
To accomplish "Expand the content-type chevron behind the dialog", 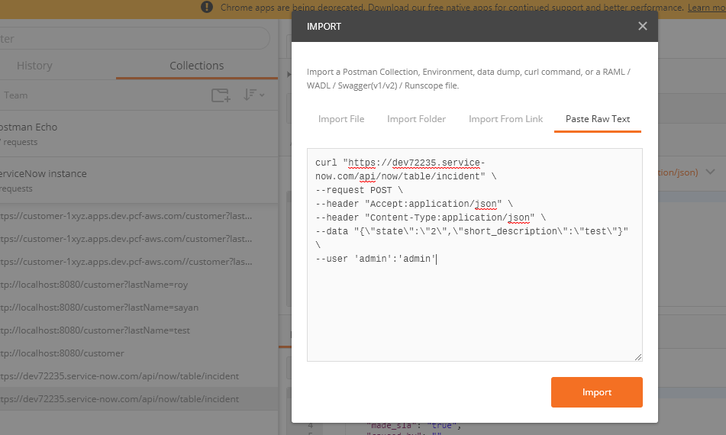I will pos(711,172).
